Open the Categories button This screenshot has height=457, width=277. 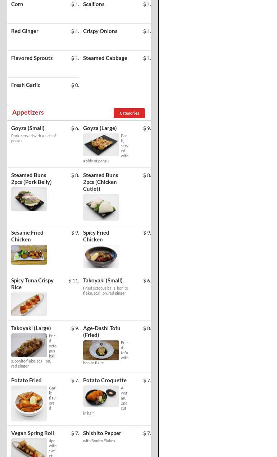pos(129,113)
